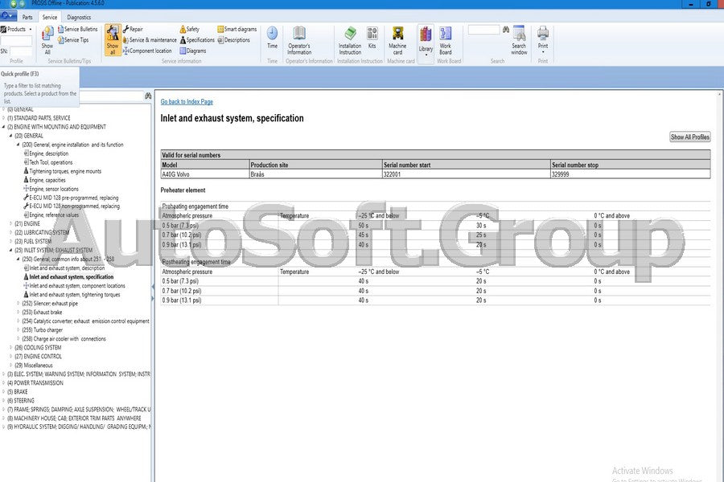The width and height of the screenshot is (724, 482).
Task: Open the Kits icon
Action: pyautogui.click(x=372, y=35)
